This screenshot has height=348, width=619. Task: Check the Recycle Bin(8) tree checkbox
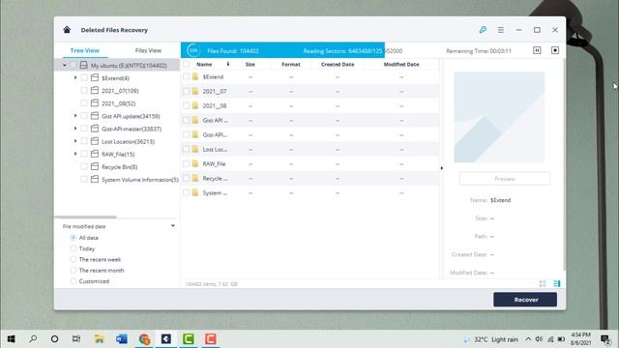84,166
